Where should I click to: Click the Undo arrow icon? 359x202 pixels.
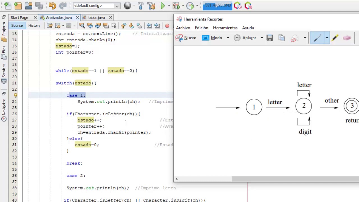click(52, 6)
